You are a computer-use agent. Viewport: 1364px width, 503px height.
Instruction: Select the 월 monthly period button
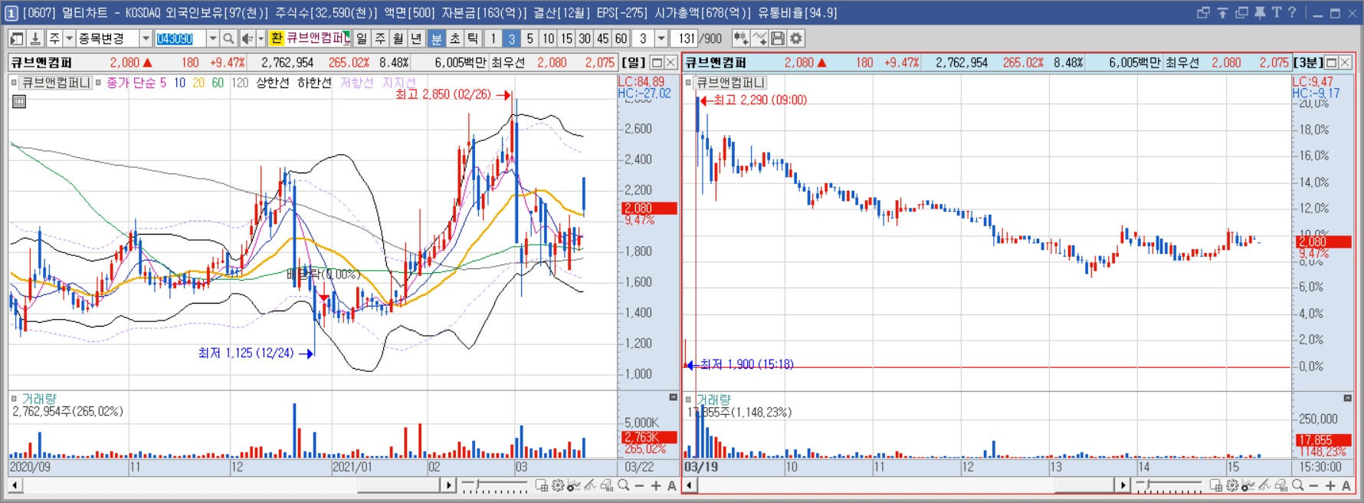point(398,38)
